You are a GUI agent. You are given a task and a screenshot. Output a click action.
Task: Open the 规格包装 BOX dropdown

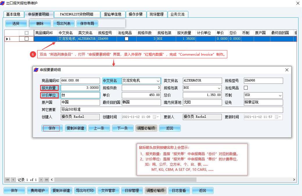point(219,88)
